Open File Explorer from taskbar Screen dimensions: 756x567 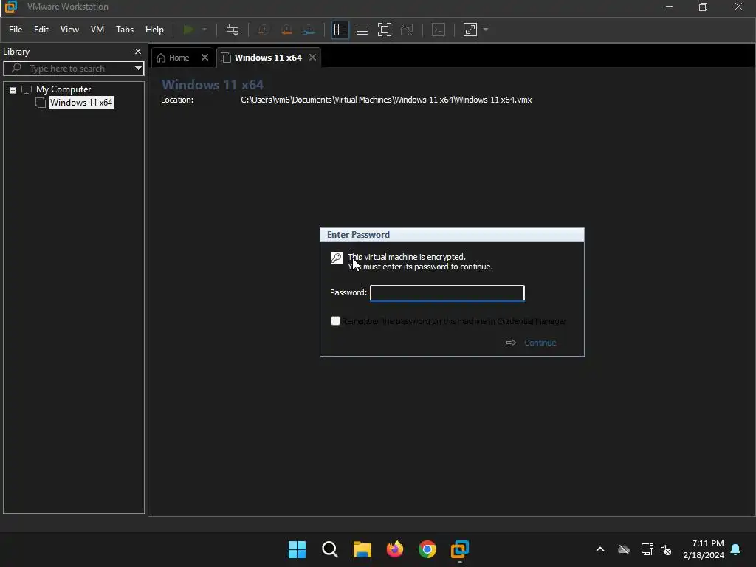(362, 549)
